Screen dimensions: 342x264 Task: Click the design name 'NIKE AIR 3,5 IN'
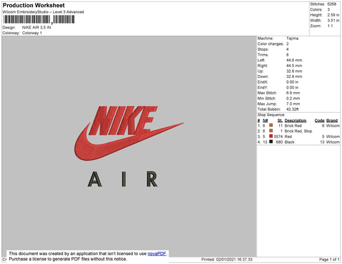(x=36, y=28)
